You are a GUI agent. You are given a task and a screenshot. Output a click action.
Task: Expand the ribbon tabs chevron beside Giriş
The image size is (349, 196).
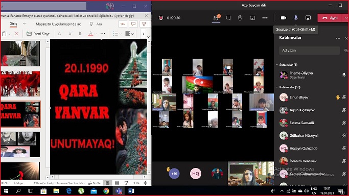click(x=24, y=23)
